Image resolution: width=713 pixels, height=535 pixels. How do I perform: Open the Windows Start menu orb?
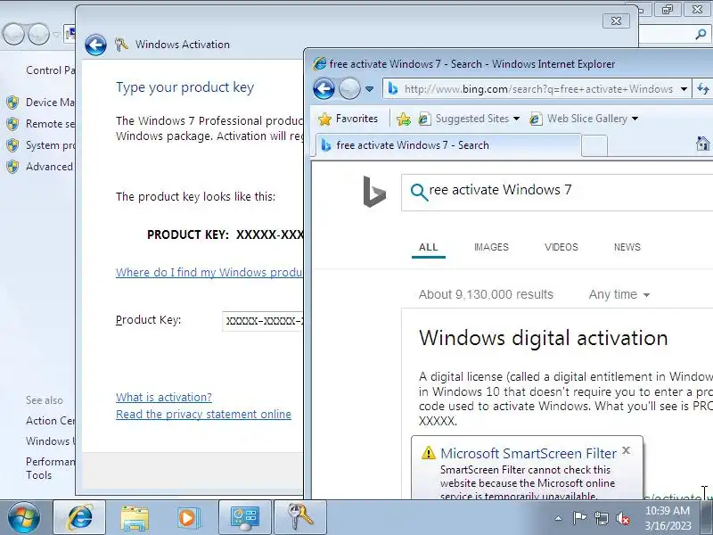tap(24, 517)
